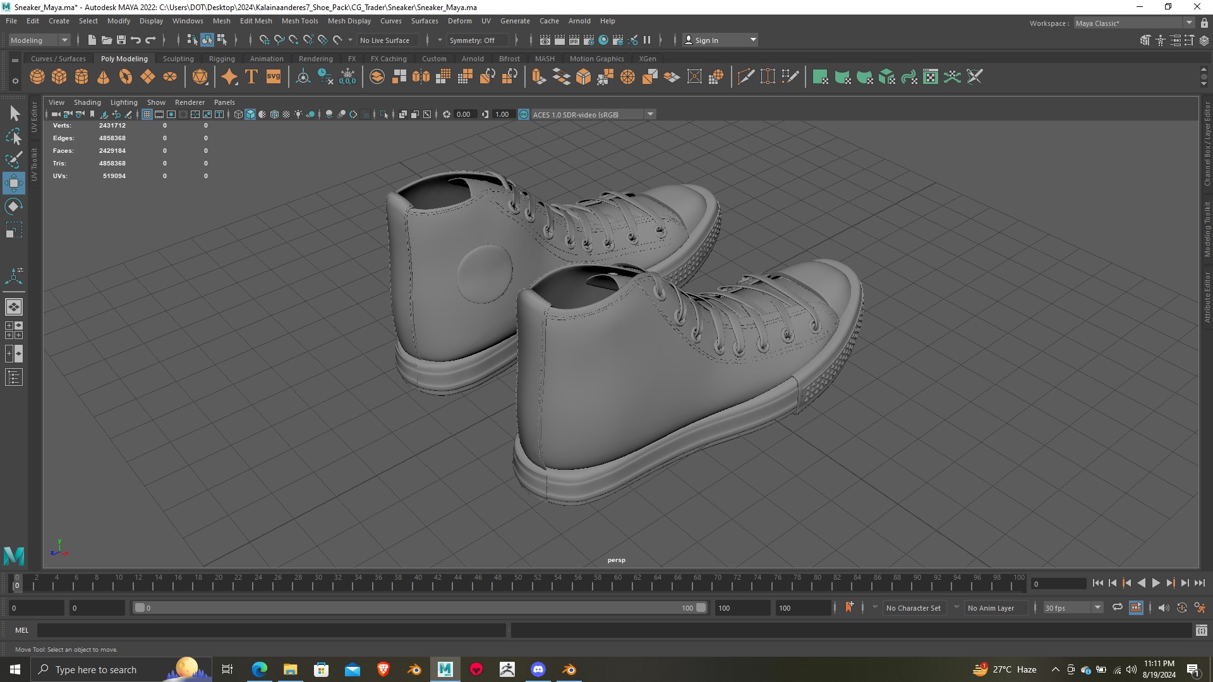Viewport: 1213px width, 682px height.
Task: Open the Mesh Tools menu
Action: tap(299, 21)
